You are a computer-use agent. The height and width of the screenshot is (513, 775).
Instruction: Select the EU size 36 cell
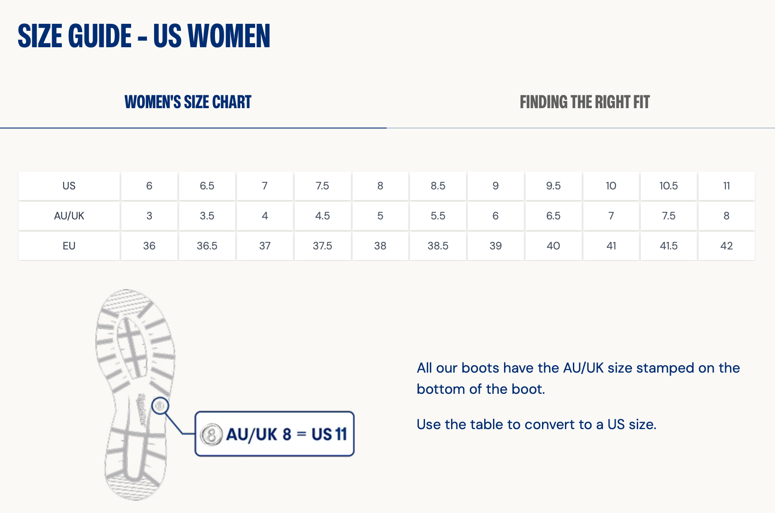tap(149, 246)
